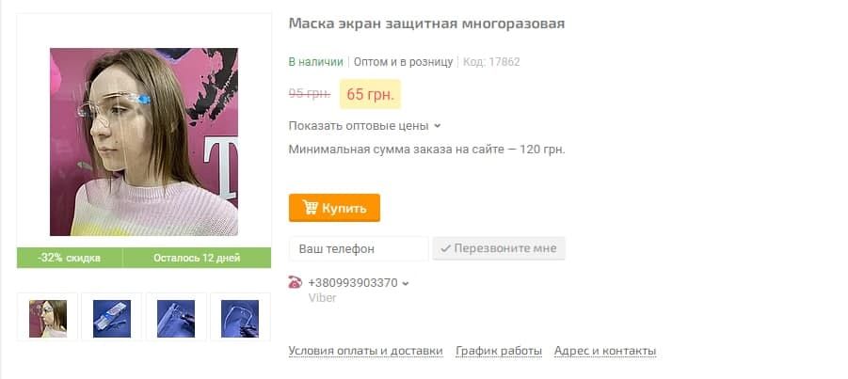The image size is (848, 379).
Task: Select the second thumbnail of packaged mask
Action: coord(111,317)
